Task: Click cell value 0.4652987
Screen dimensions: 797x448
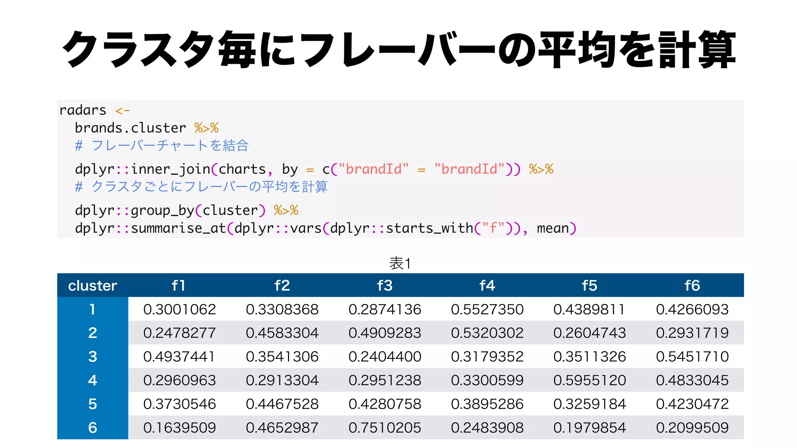Action: tap(282, 428)
